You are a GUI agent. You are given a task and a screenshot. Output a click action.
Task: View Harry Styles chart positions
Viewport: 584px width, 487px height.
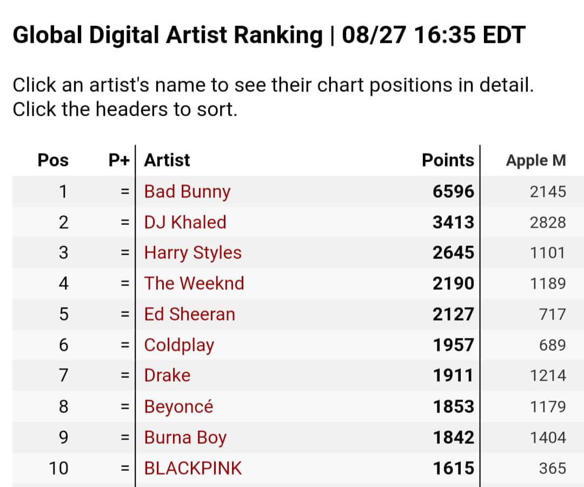click(x=193, y=253)
